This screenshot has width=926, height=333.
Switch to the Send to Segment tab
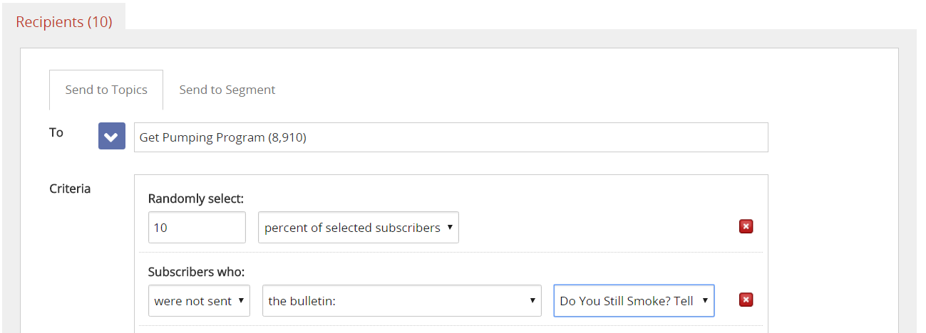point(227,90)
